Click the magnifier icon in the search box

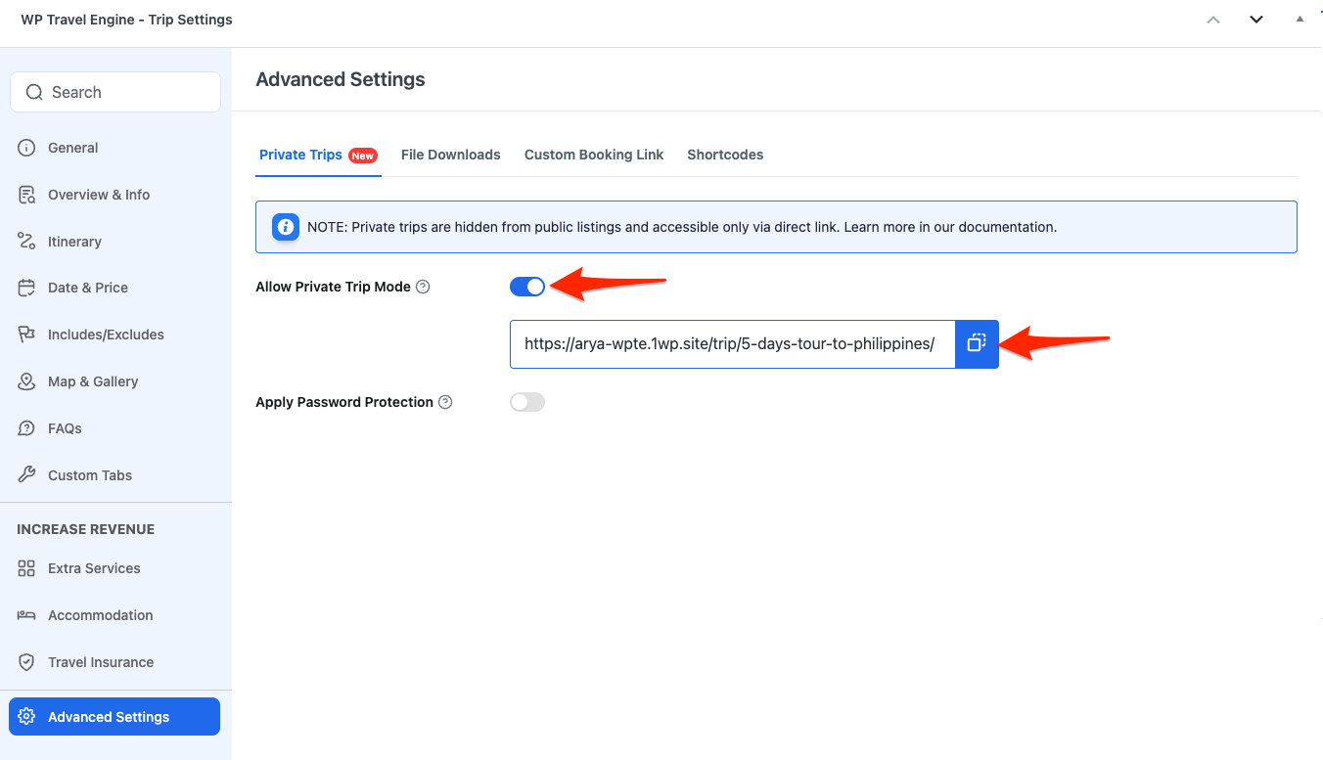click(34, 92)
